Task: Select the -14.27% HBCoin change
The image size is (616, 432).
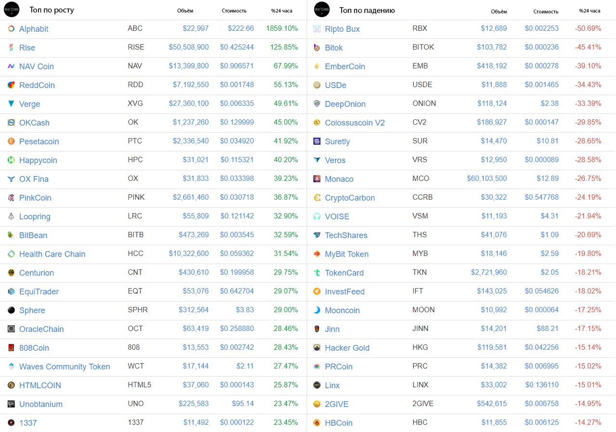Action: tap(588, 422)
